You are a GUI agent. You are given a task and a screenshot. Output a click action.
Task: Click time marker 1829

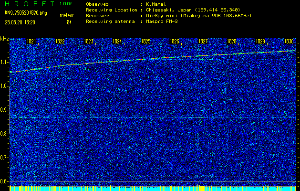point(260,42)
